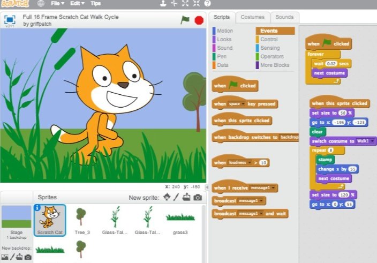Screen dimensions: 377x263
Task: Take backdrop photo with camera icon
Action: coord(28,257)
